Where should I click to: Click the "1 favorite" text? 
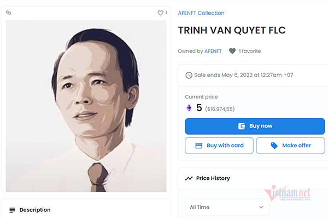[250, 51]
